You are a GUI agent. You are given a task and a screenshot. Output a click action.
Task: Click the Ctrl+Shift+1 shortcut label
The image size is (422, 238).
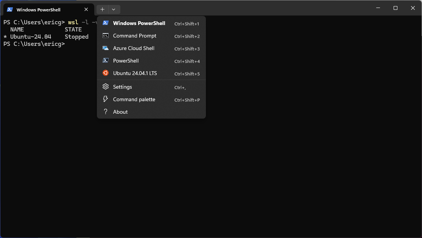click(x=187, y=24)
